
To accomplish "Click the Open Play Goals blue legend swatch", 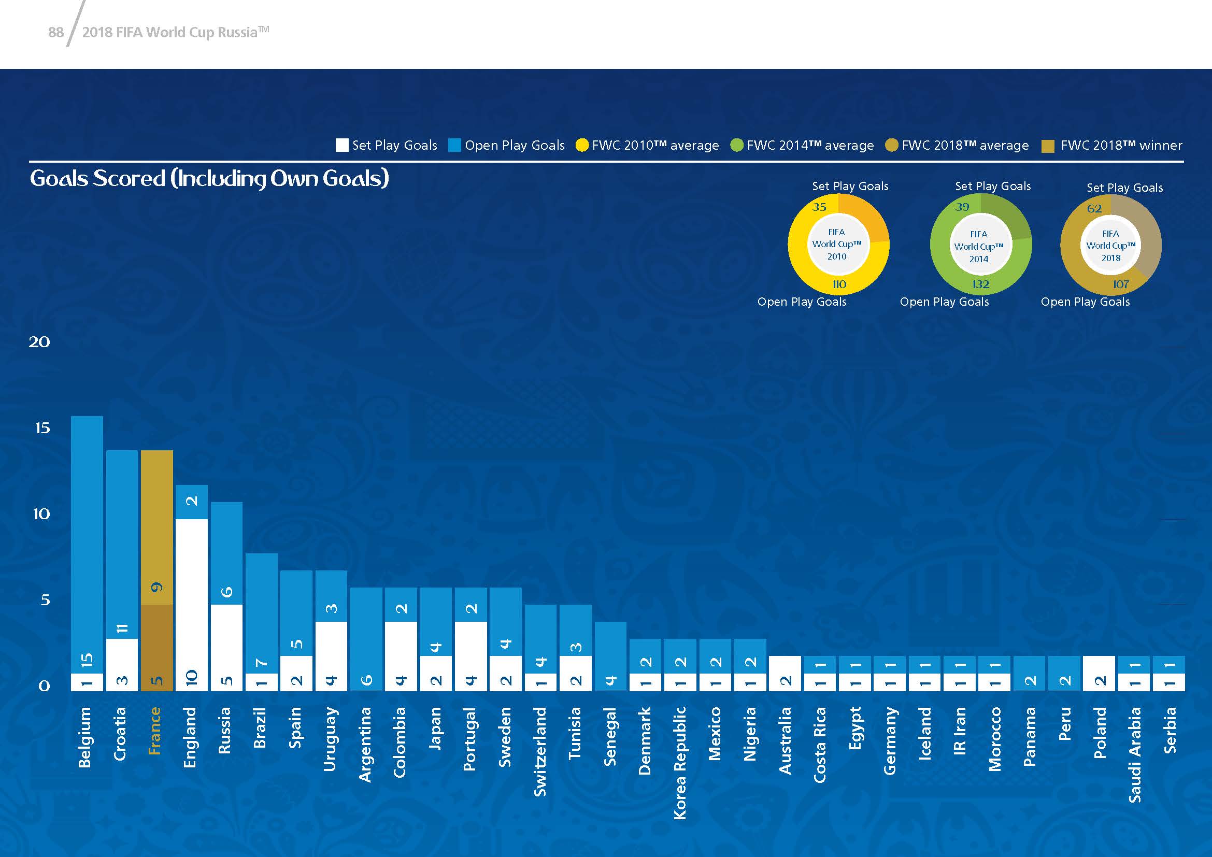I will coord(454,145).
